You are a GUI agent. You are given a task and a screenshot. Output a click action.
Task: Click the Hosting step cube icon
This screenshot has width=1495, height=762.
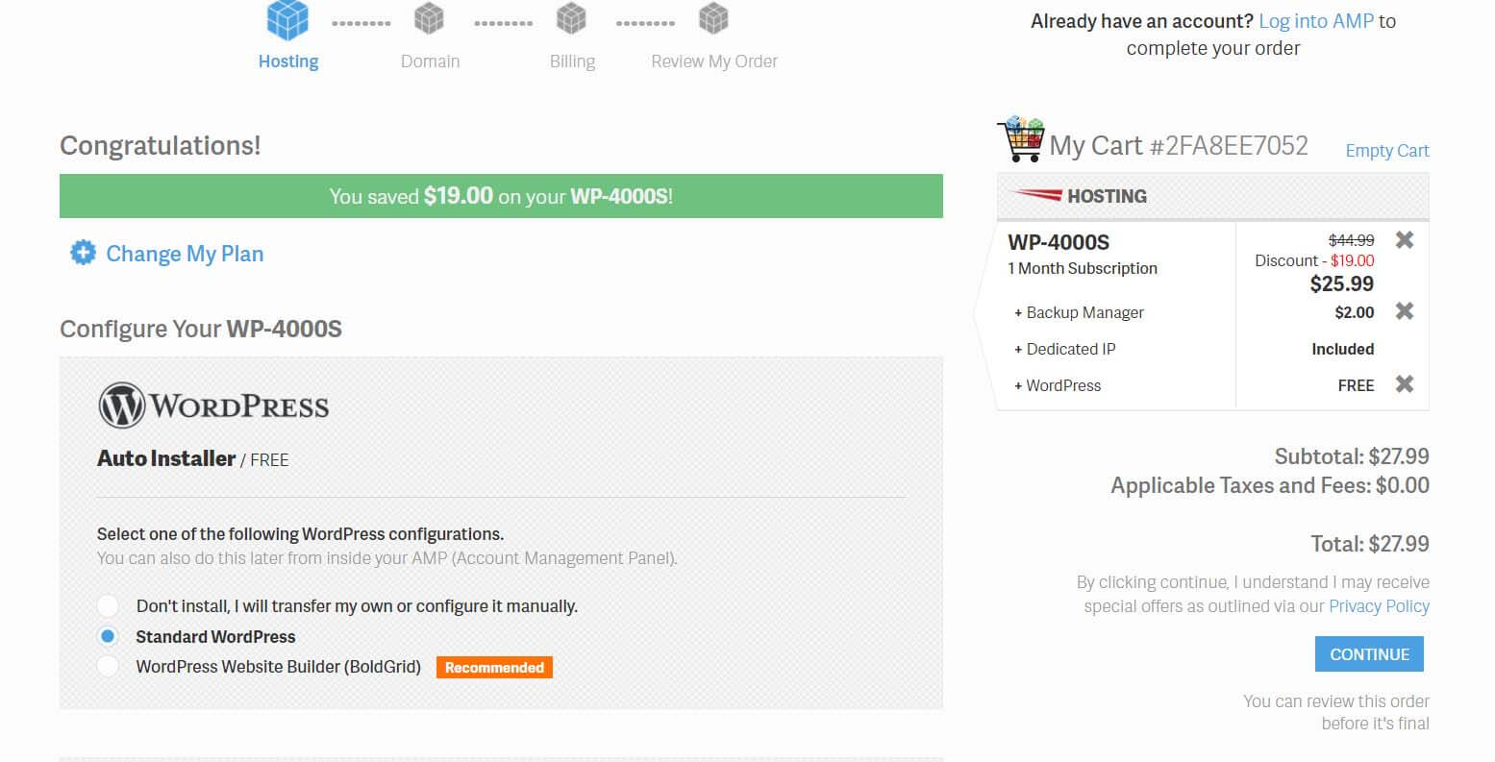pyautogui.click(x=287, y=18)
